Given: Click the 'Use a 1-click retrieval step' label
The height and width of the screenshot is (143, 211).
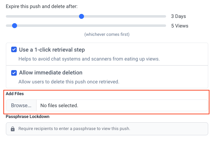Looking at the screenshot, I should tap(52, 50).
